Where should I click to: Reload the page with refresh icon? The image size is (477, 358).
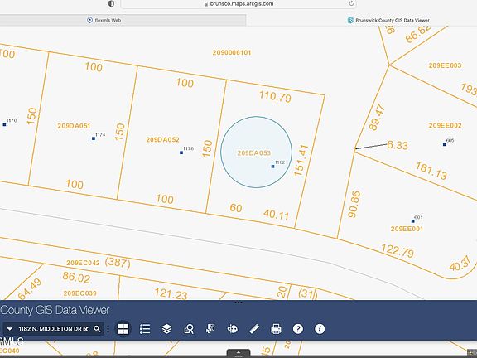tap(351, 3)
